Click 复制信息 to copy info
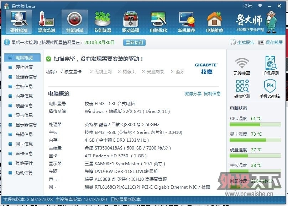This screenshot has width=288, height=206. tap(212, 94)
